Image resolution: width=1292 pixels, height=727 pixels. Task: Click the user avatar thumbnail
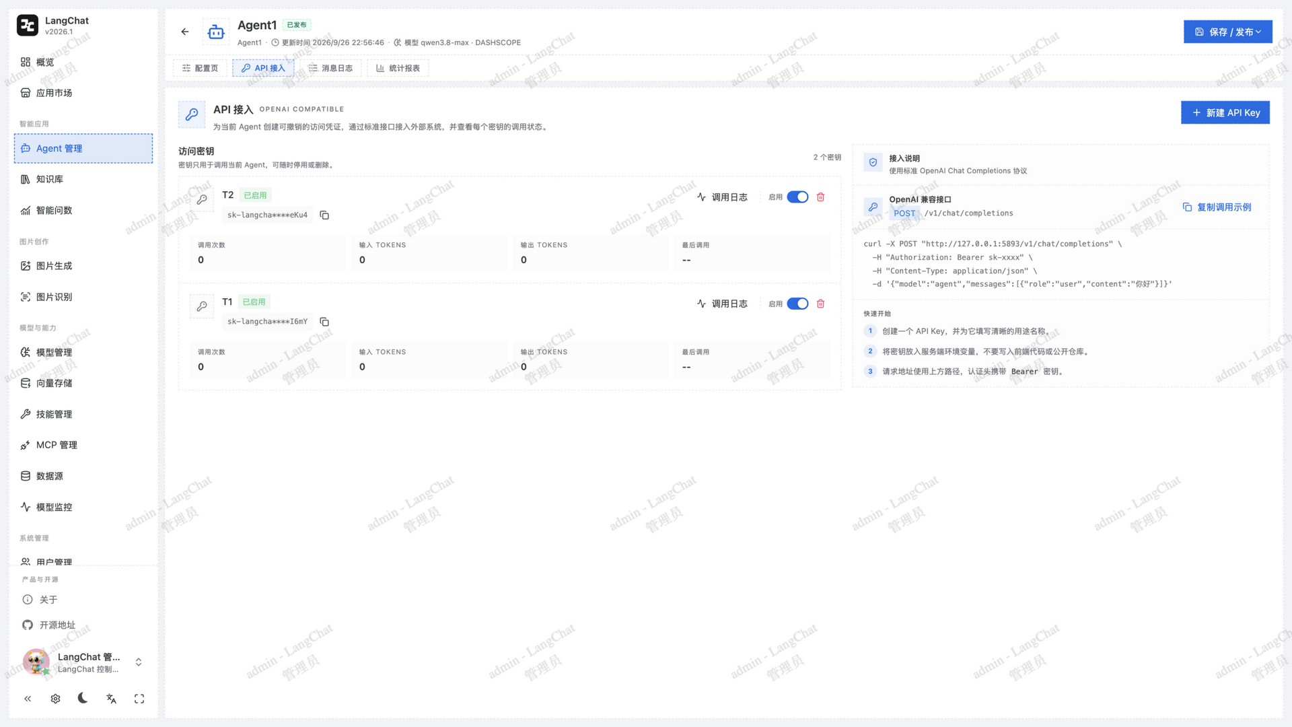[x=36, y=662]
